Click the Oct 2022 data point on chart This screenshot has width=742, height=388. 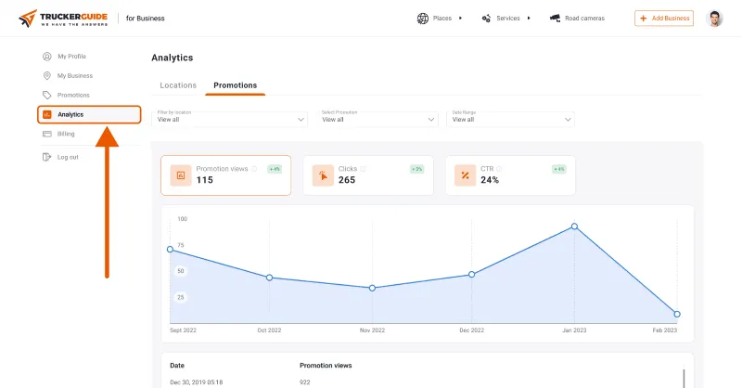click(269, 278)
